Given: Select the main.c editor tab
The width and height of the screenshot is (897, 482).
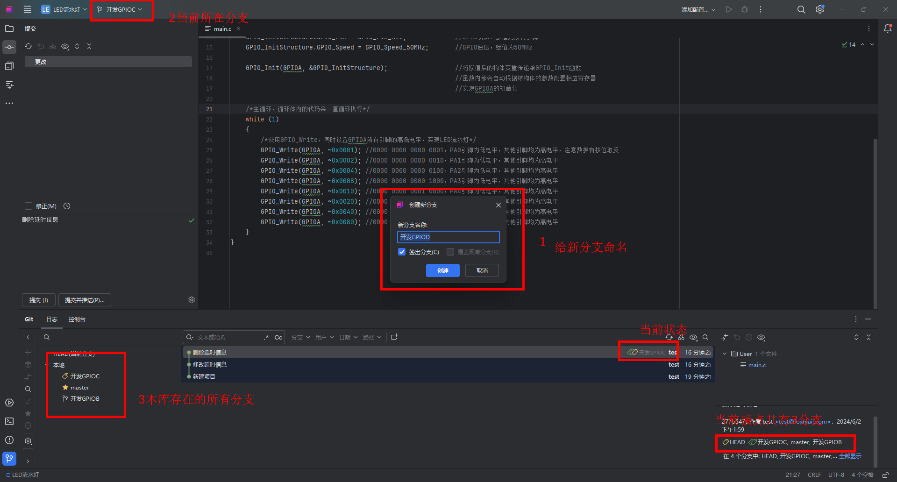Looking at the screenshot, I should pos(222,29).
